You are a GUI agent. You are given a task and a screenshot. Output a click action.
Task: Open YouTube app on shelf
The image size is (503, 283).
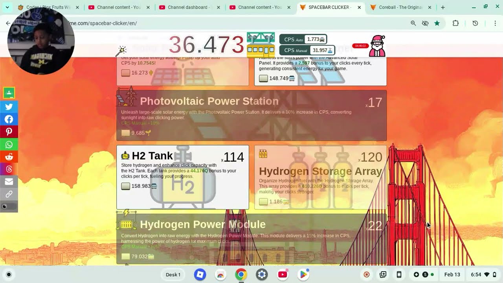pyautogui.click(x=283, y=274)
